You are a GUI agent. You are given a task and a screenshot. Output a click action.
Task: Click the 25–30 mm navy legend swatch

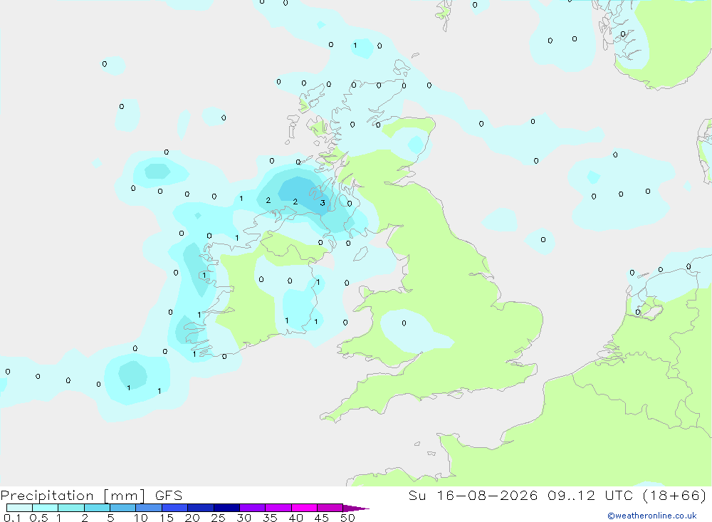point(226,508)
